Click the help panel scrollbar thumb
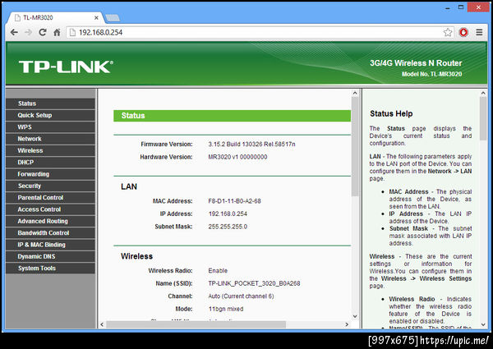 coord(483,118)
